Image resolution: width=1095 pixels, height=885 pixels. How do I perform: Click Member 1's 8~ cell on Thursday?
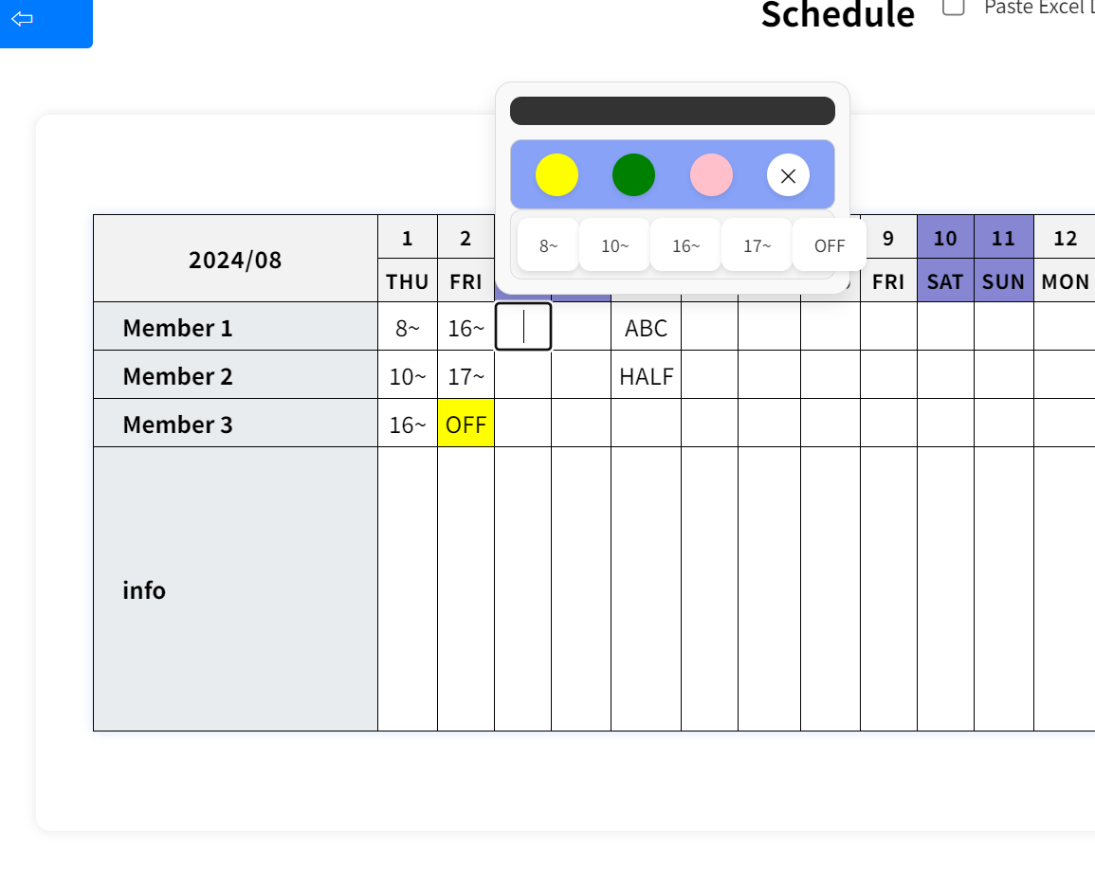[x=407, y=327]
